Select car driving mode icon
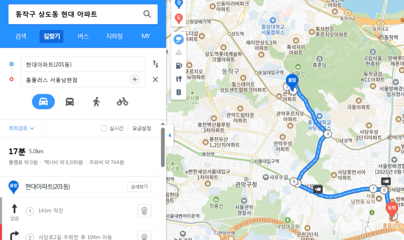 (x=43, y=102)
